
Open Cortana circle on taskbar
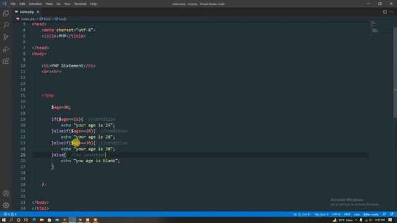tap(19, 220)
